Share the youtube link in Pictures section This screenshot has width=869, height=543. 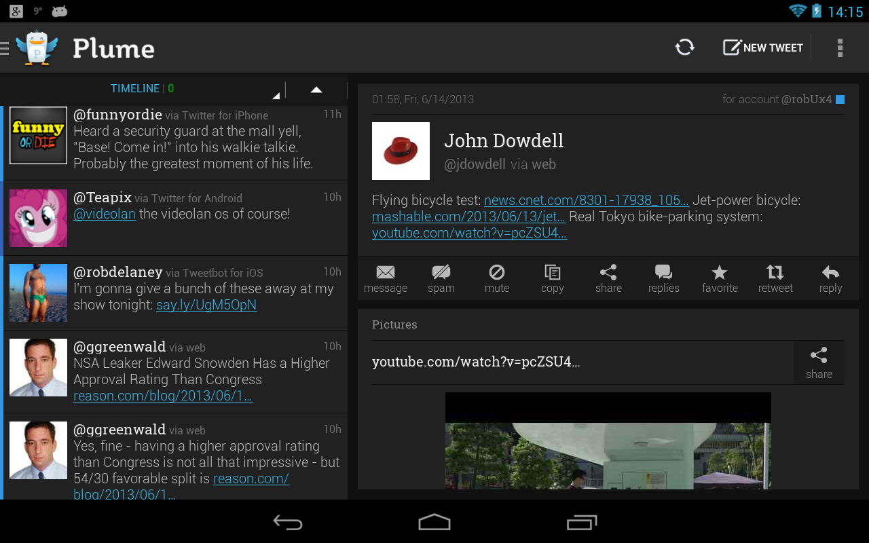[x=819, y=363]
